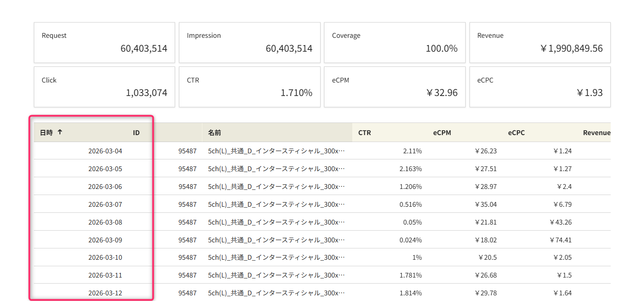Click the eCPC column header in table

click(516, 133)
